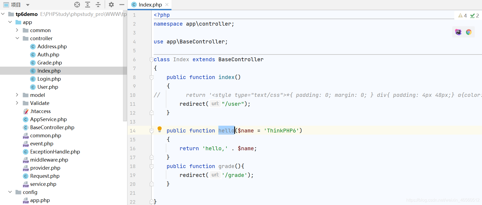Image resolution: width=482 pixels, height=205 pixels.
Task: Open page in Chrome browser icon
Action: pyautogui.click(x=469, y=32)
